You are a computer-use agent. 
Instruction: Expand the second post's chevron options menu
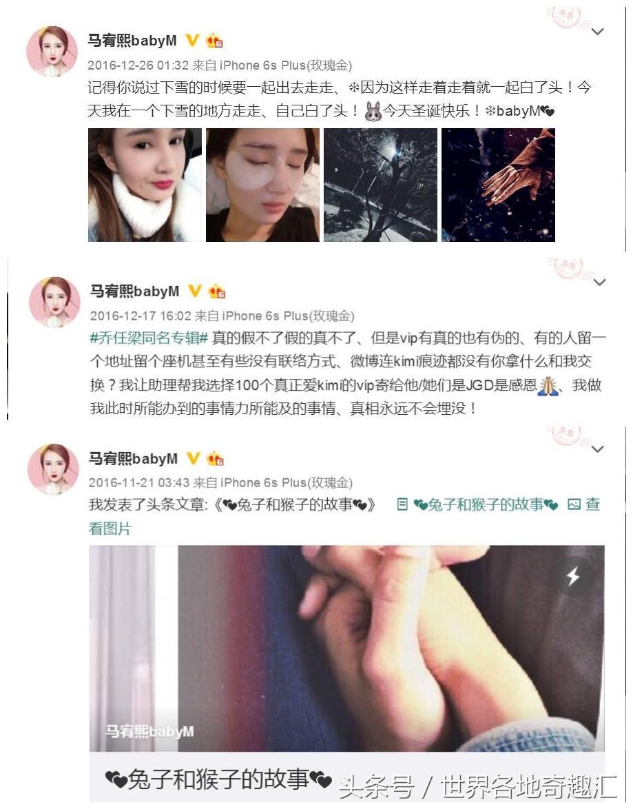599,283
